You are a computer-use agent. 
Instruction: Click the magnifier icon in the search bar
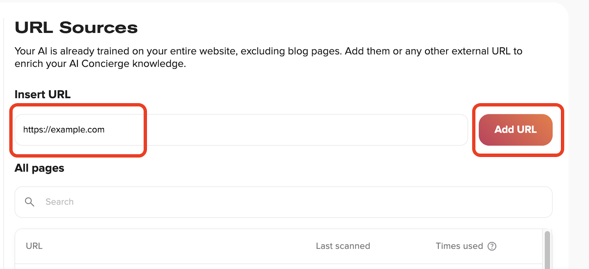point(29,202)
